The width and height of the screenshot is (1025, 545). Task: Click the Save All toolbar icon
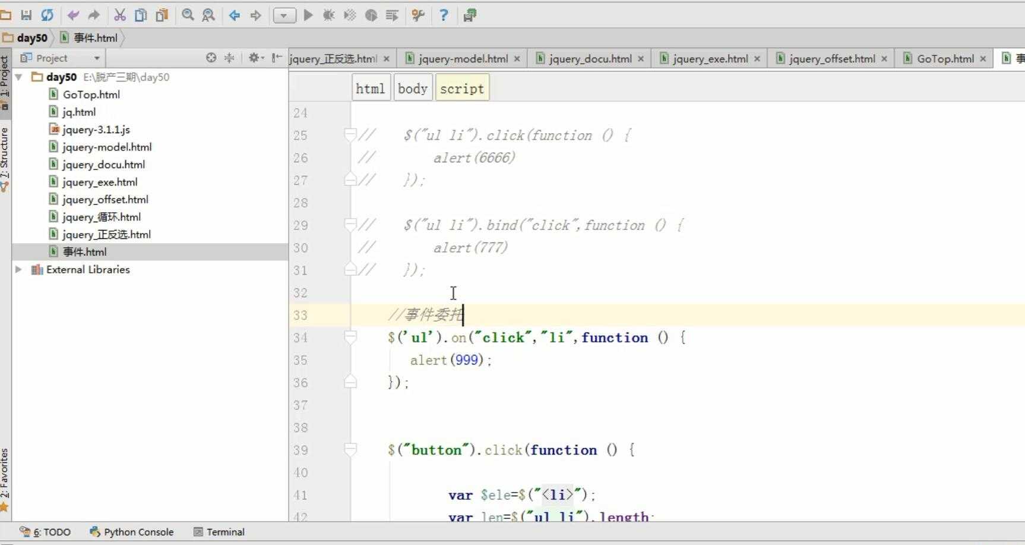pos(26,15)
